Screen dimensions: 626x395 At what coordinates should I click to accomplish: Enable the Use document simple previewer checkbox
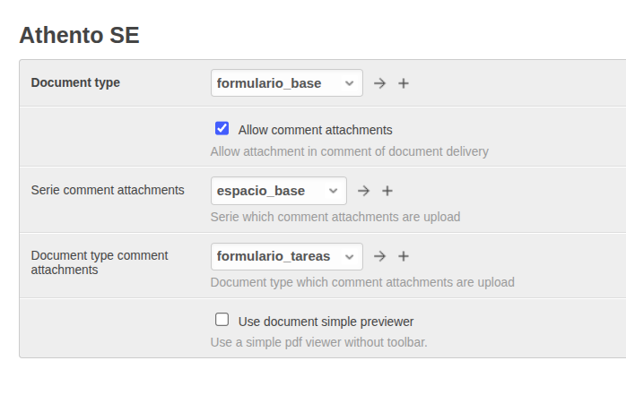click(222, 320)
